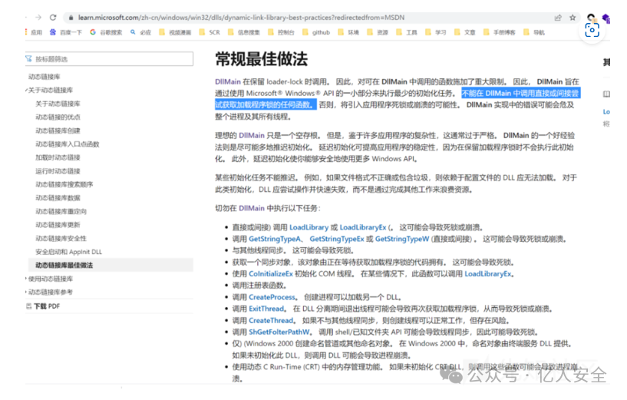Expand the 动态链接库参考 tree node
627x400 pixels.
[x=50, y=293]
